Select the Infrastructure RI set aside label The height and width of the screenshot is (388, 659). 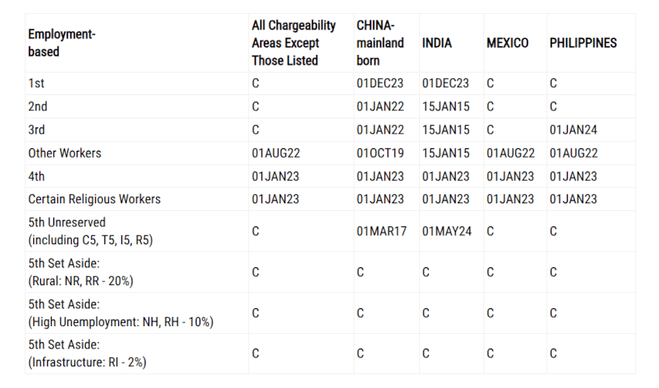coord(87,353)
